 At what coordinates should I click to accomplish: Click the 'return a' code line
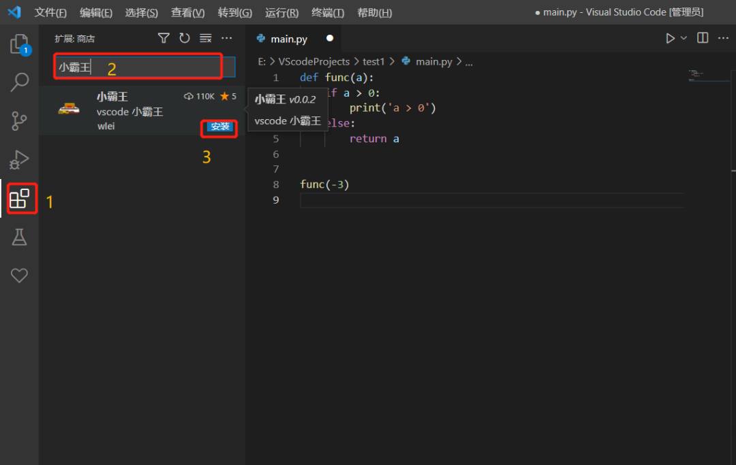374,139
